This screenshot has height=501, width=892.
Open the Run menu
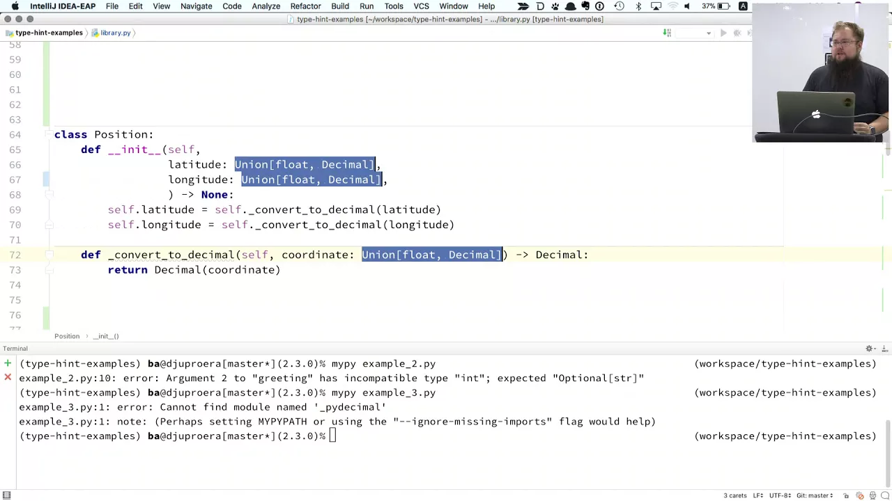pyautogui.click(x=367, y=6)
